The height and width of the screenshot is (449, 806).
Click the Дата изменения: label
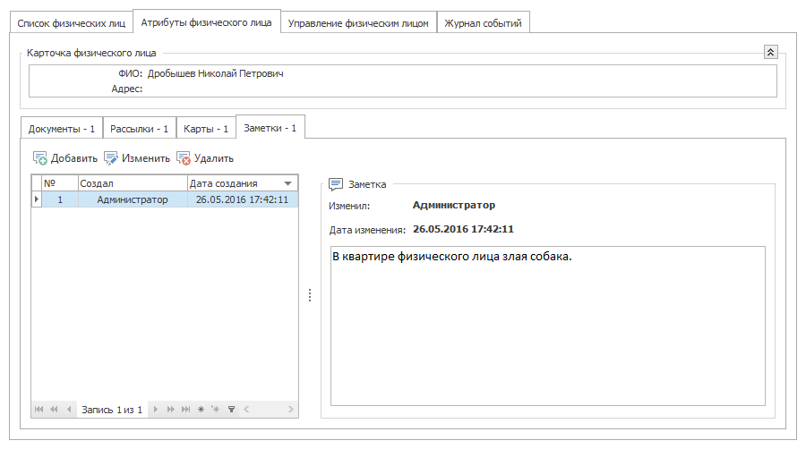[x=367, y=230]
